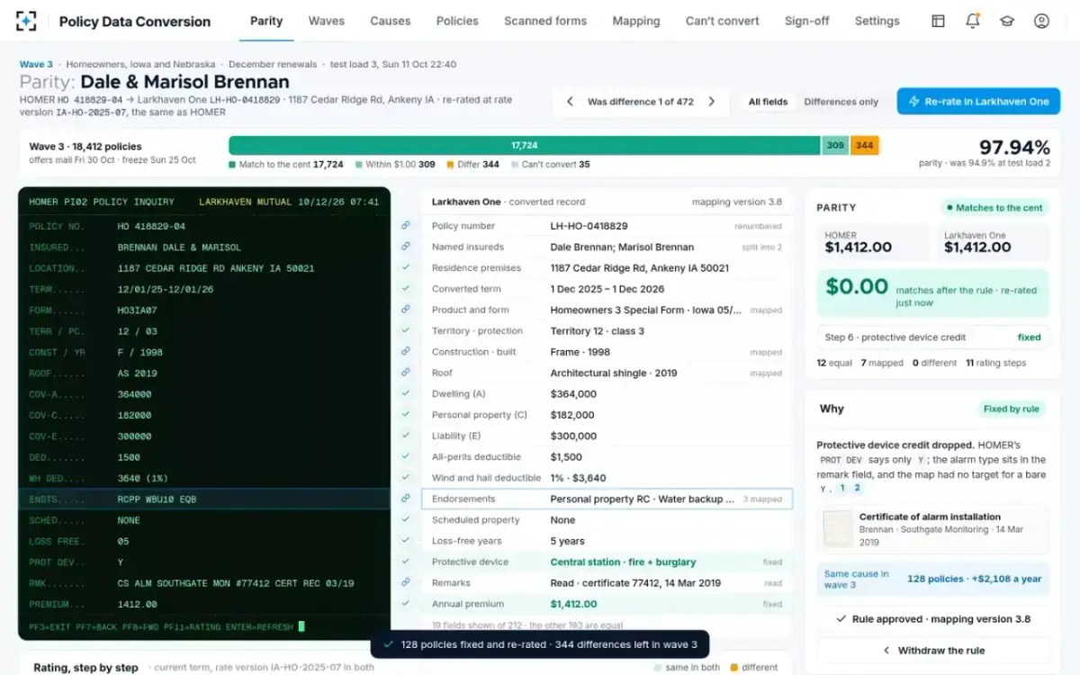Click Withdraw the rule button
Screen dimensions: 1080x675
pos(932,650)
